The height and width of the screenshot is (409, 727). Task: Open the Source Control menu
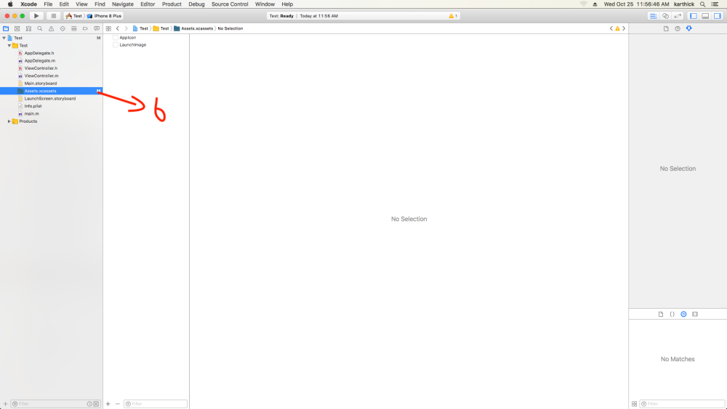pos(230,4)
